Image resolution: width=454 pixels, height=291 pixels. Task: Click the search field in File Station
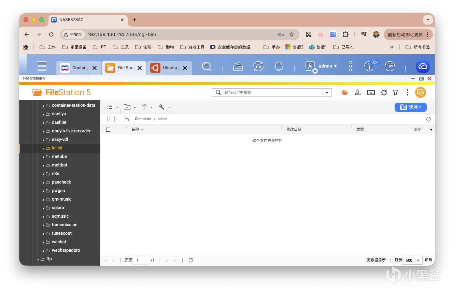pos(271,92)
